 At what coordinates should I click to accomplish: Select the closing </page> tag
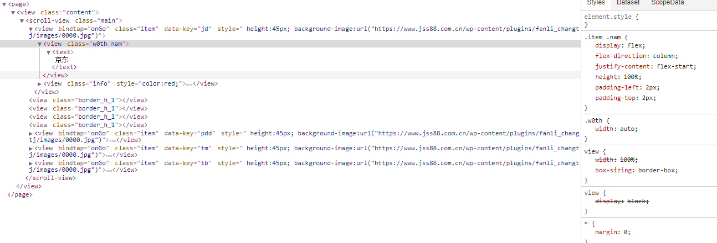click(20, 194)
